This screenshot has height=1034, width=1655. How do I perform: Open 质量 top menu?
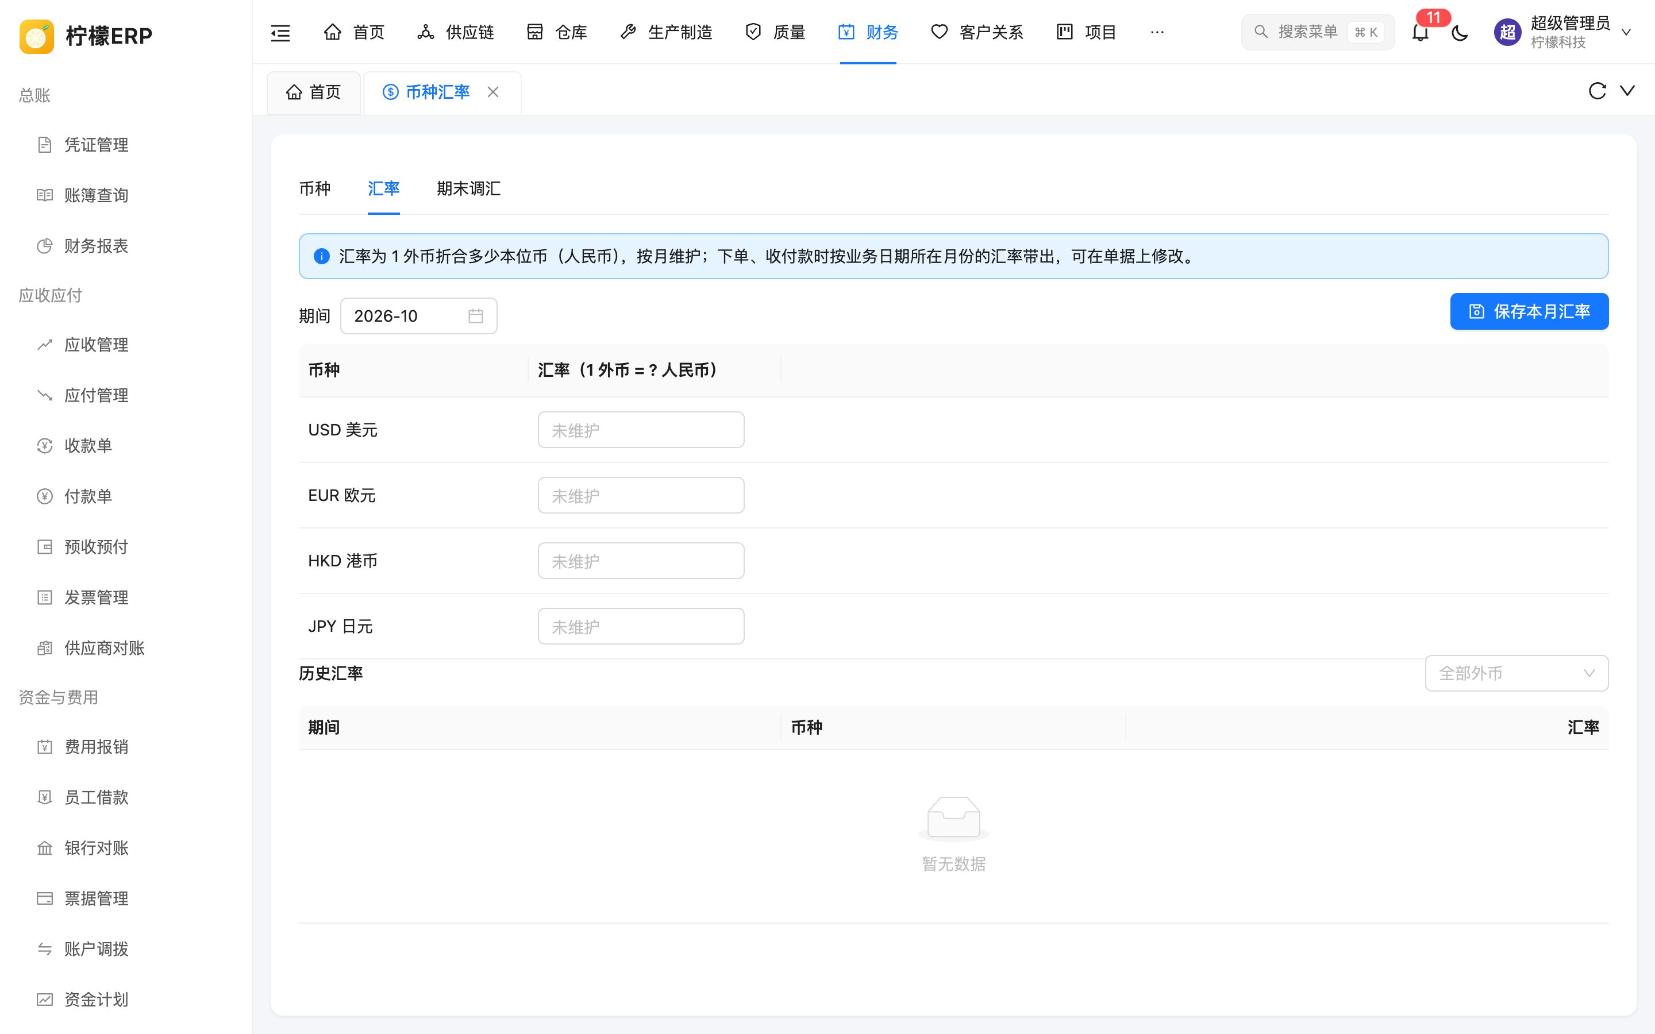point(775,32)
